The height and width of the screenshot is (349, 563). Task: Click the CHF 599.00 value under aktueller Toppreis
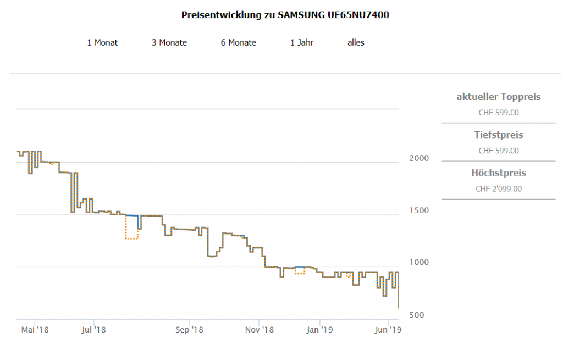click(x=498, y=113)
